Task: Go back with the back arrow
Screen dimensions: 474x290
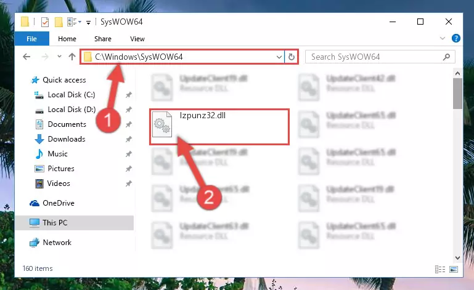Action: click(x=27, y=57)
